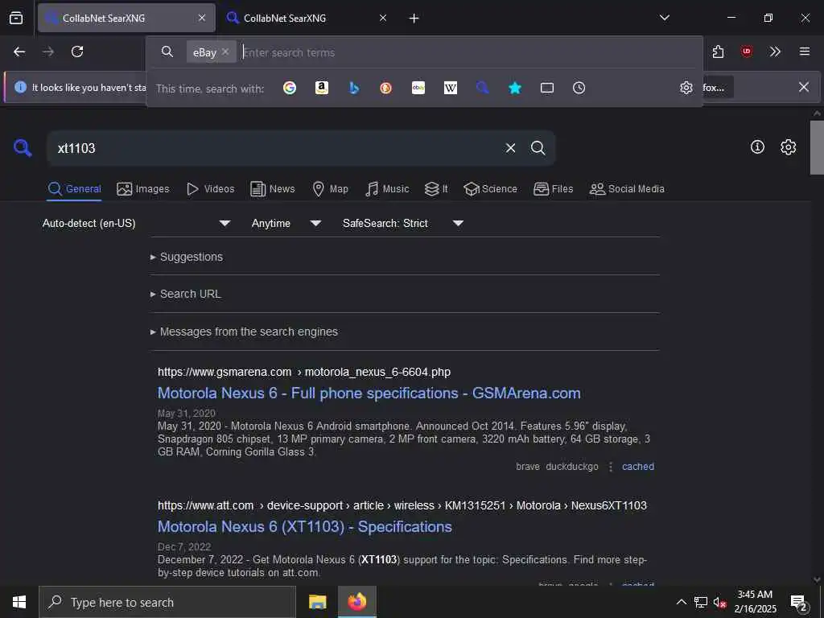Search bookmarks via star icon
824x618 pixels.
515,88
